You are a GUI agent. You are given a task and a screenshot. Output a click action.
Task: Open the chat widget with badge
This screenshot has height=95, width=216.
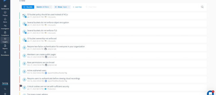pyautogui.click(x=210, y=93)
